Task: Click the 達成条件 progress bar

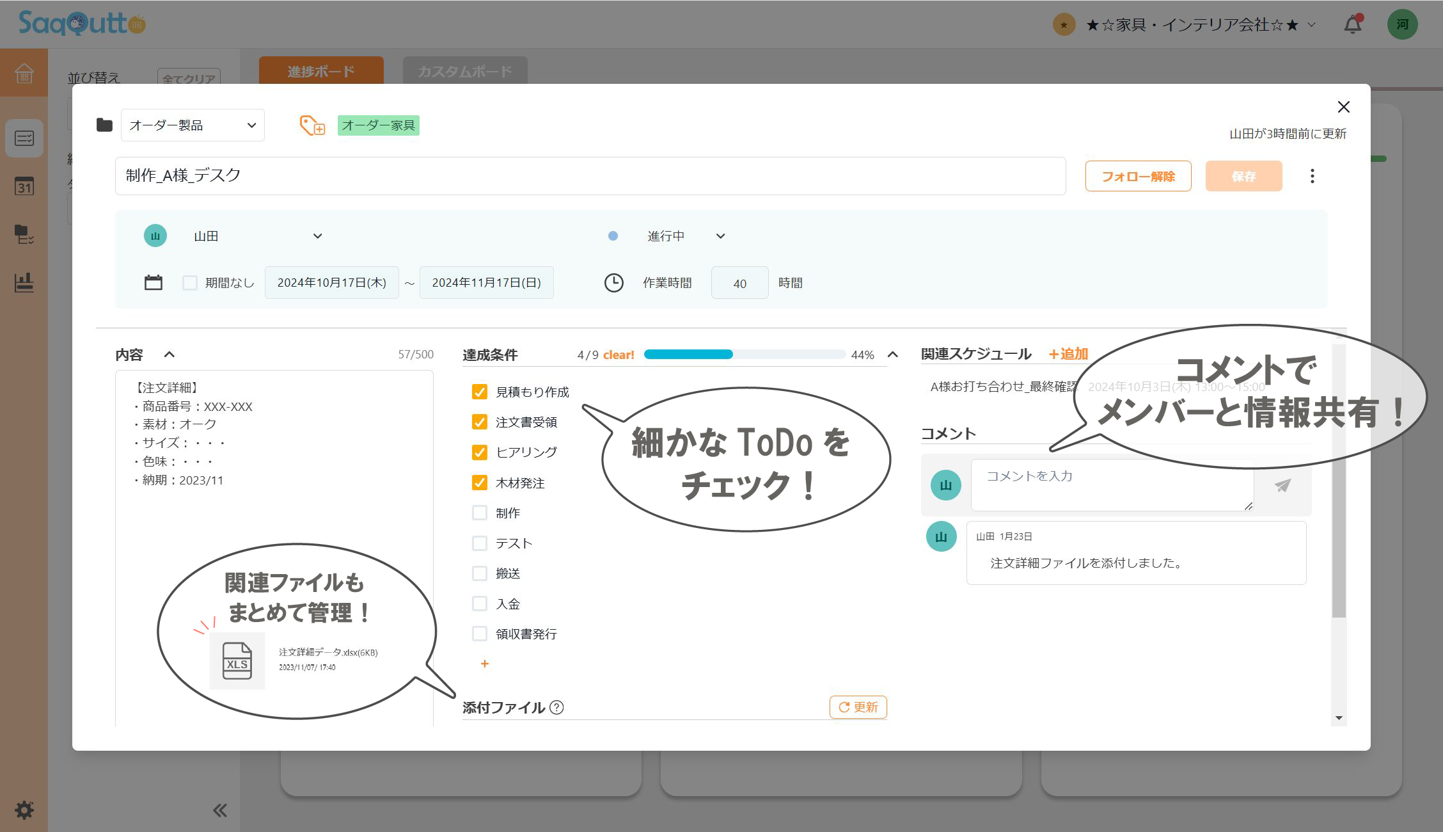Action: click(744, 355)
